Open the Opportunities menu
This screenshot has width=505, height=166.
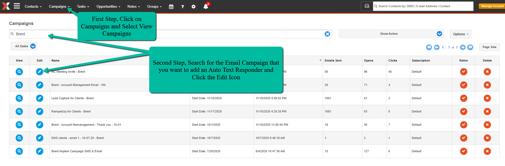pos(108,6)
